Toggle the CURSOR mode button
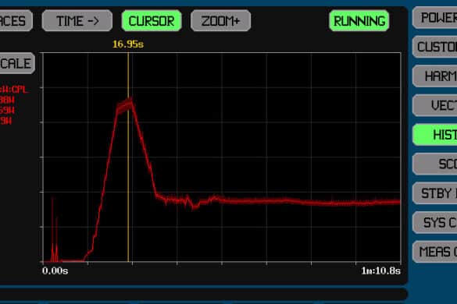457x304 pixels. [152, 20]
